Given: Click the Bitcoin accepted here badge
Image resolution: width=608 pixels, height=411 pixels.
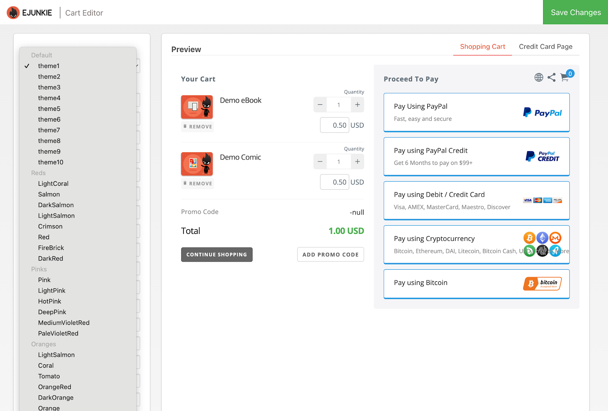Looking at the screenshot, I should coord(542,283).
